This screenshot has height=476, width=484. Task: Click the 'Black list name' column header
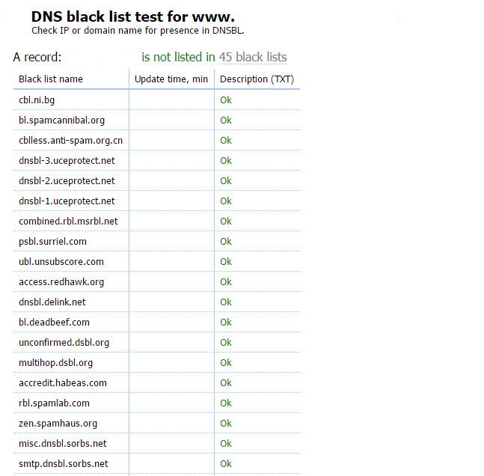pyautogui.click(x=51, y=79)
